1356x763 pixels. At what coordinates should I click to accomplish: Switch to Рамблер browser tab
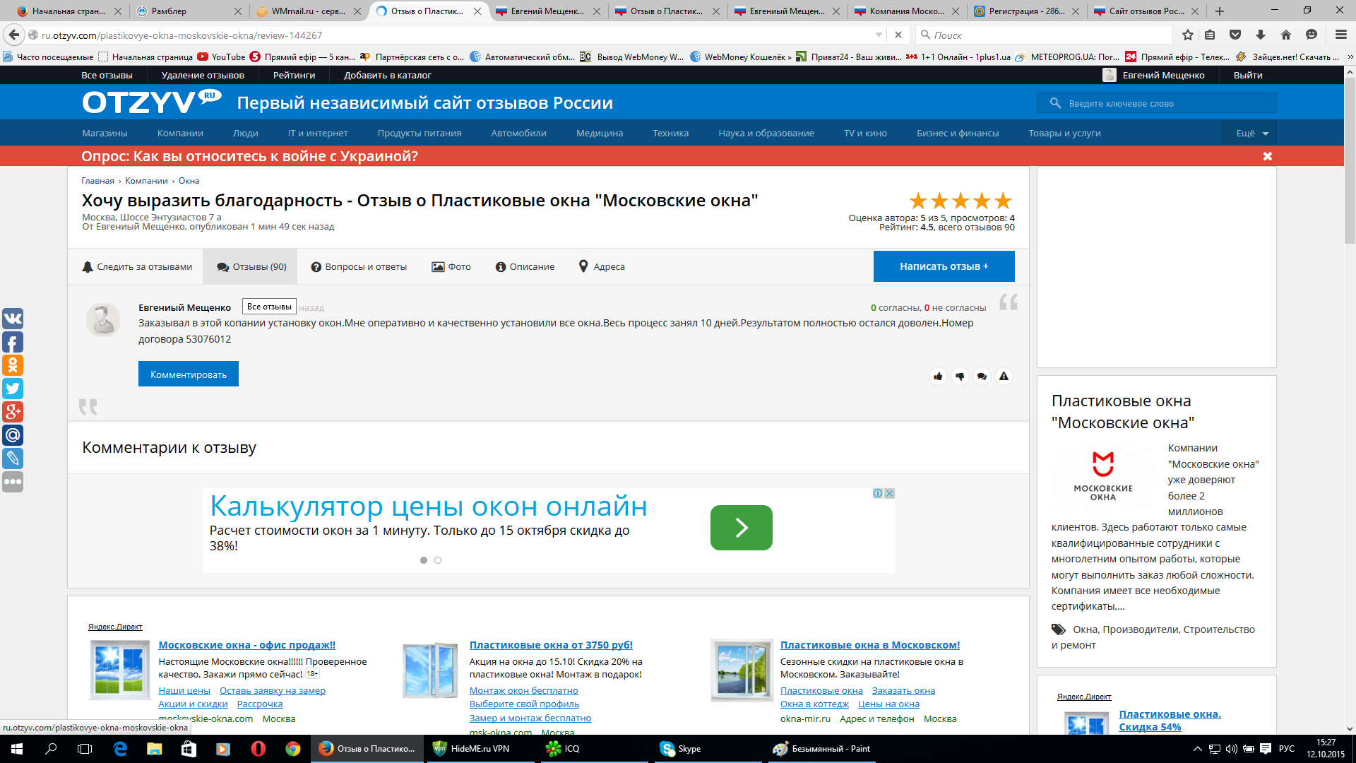[187, 11]
